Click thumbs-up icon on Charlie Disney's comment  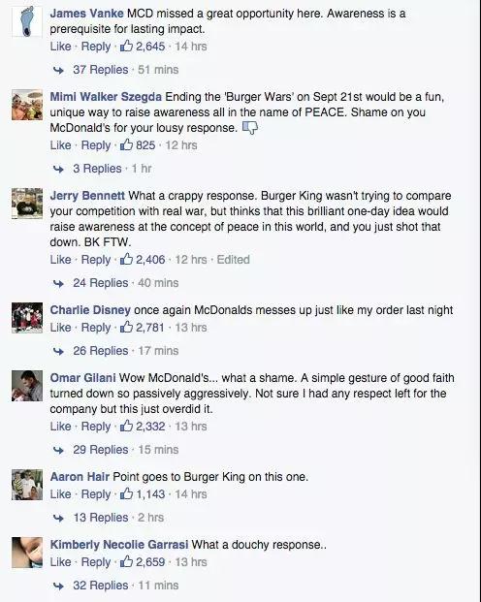tap(126, 327)
